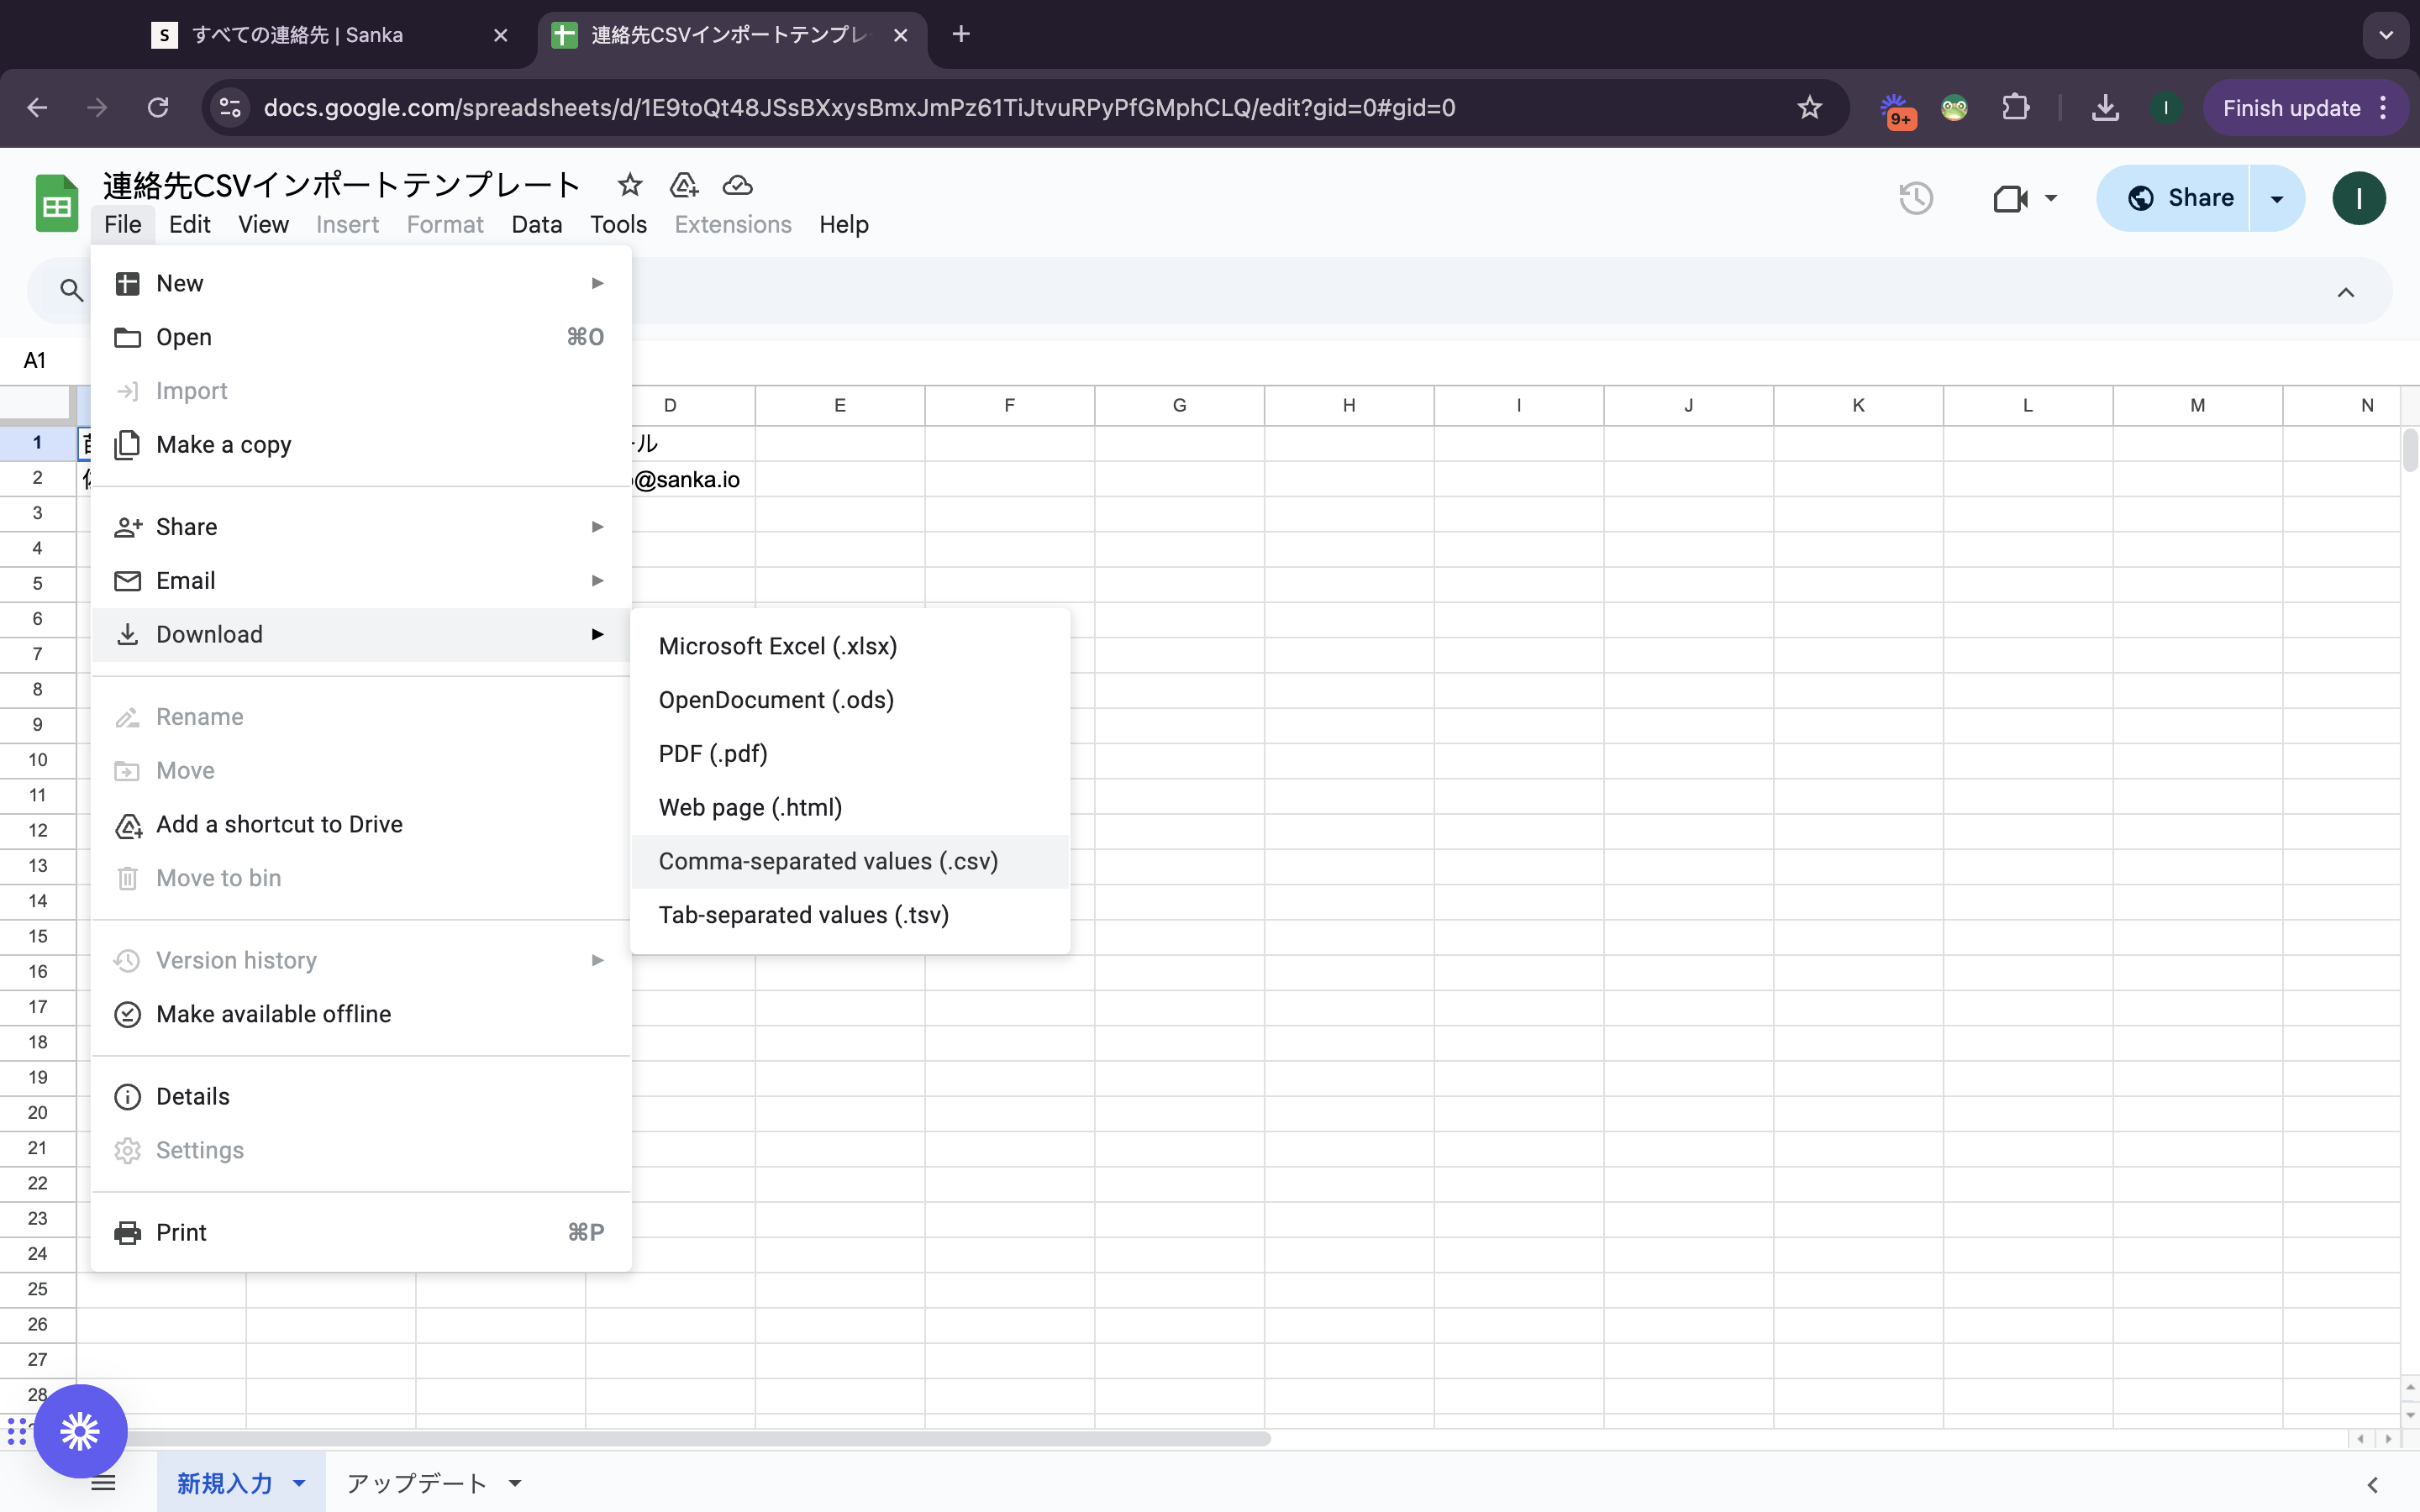Click the blue Share button
Image resolution: width=2420 pixels, height=1512 pixels.
[x=2180, y=198]
